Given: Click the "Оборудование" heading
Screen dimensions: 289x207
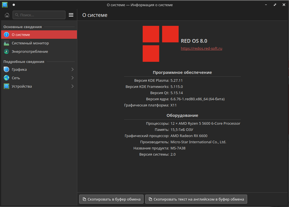Looking at the screenshot, I should [182, 115].
